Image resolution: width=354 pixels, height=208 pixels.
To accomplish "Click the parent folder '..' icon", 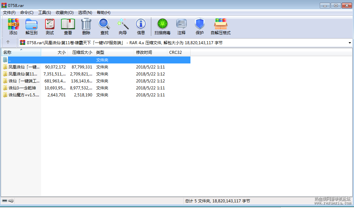I will click(5, 60).
